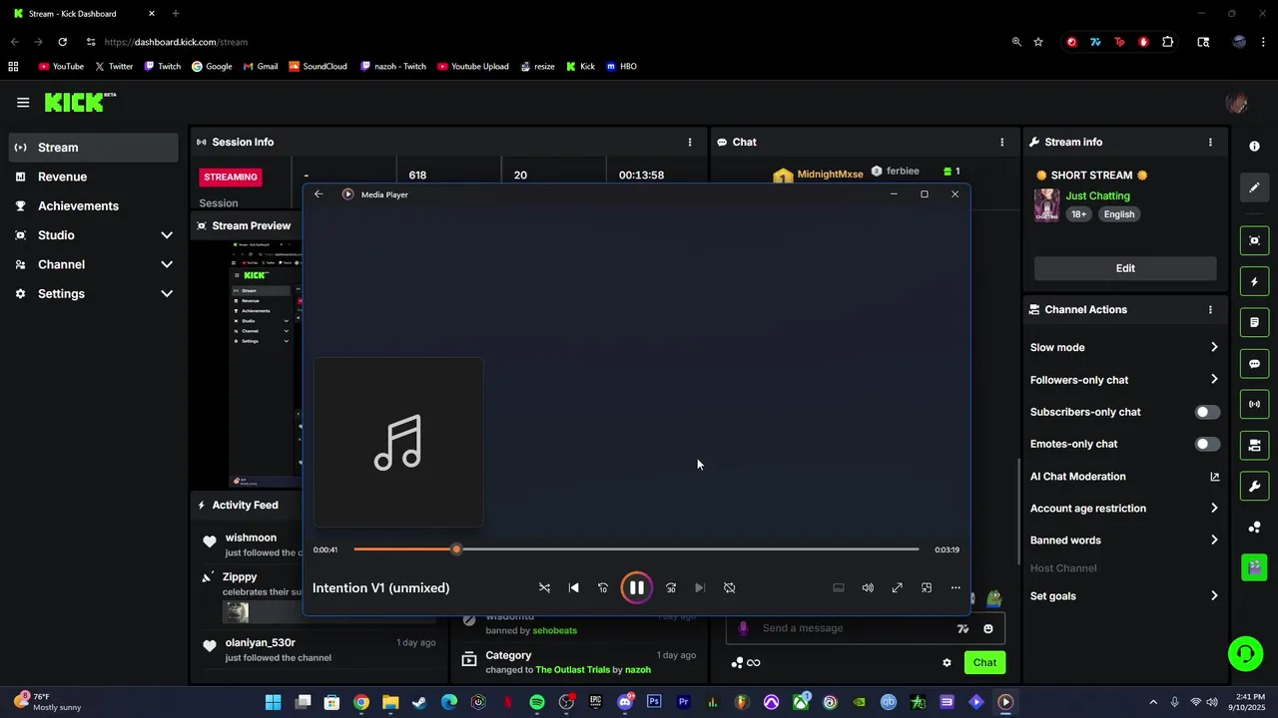Click the pencil edit icon in right toolbar
This screenshot has height=718, width=1278.
point(1255,187)
